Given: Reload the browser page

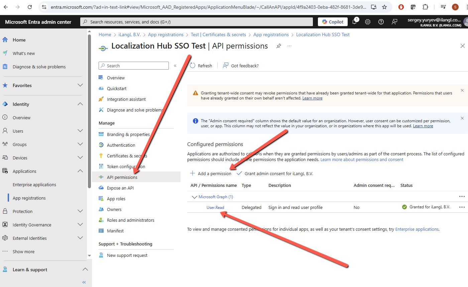Looking at the screenshot, I should point(30,7).
